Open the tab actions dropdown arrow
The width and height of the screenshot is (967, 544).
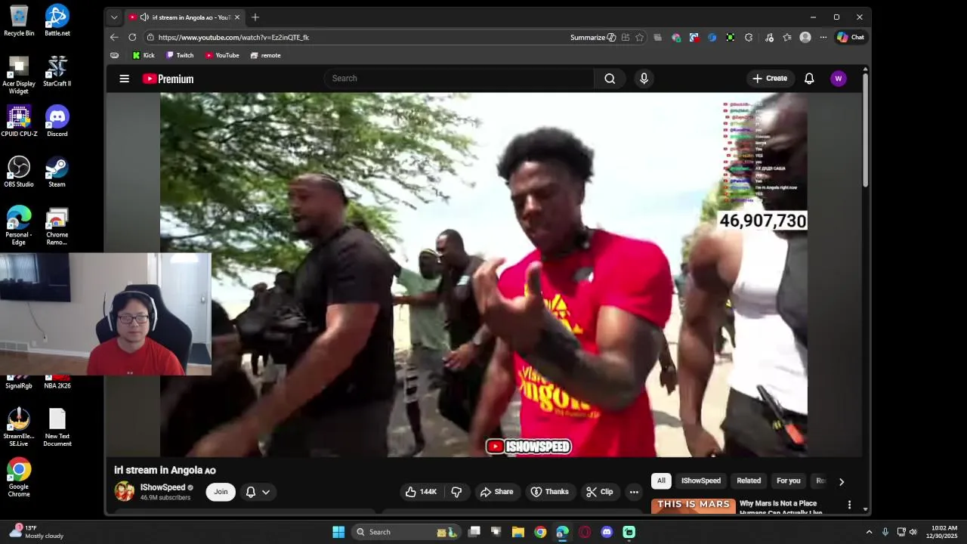point(114,17)
